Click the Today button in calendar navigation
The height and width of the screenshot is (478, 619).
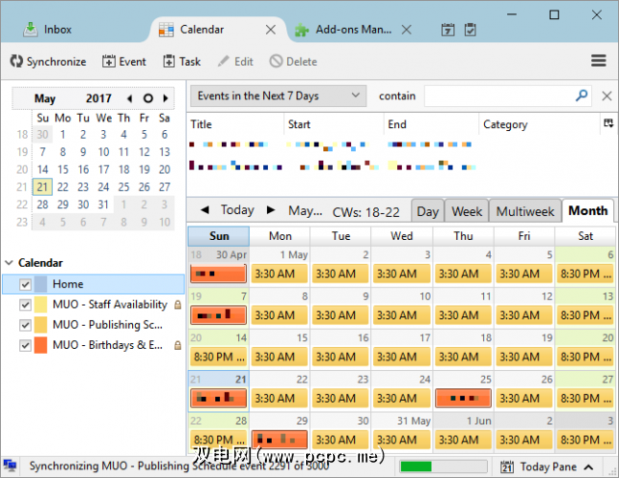pyautogui.click(x=237, y=210)
